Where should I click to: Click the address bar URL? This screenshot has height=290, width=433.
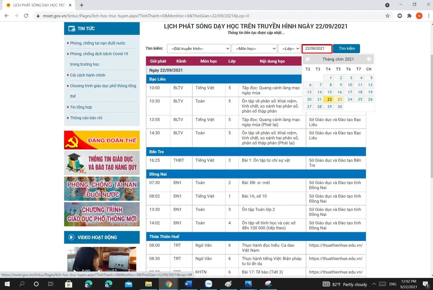[x=146, y=16]
